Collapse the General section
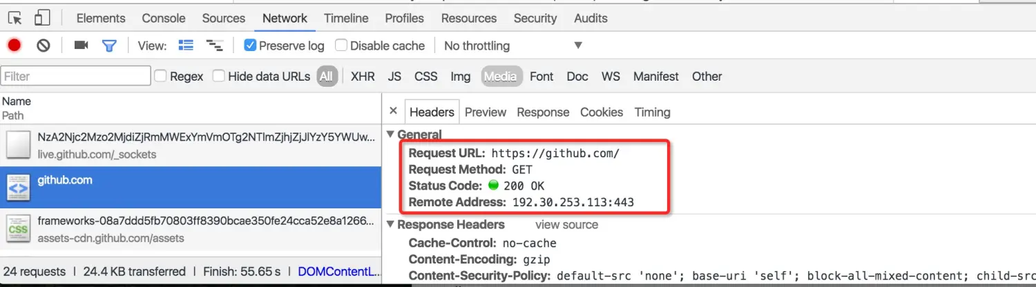 (391, 134)
